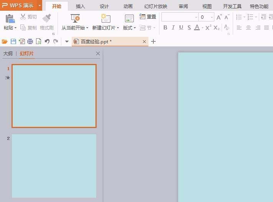Screen dimensions: 273x202
Task: Switch to the 特色功能 ribbon tab
Action: [259, 7]
